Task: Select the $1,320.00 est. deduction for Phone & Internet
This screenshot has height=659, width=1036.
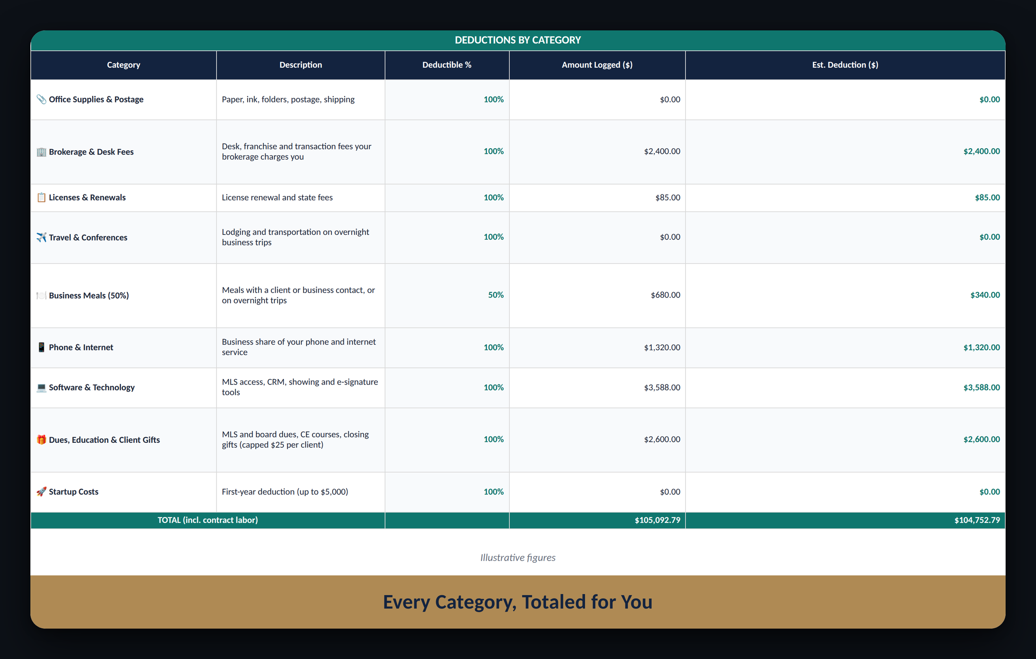Action: coord(982,347)
